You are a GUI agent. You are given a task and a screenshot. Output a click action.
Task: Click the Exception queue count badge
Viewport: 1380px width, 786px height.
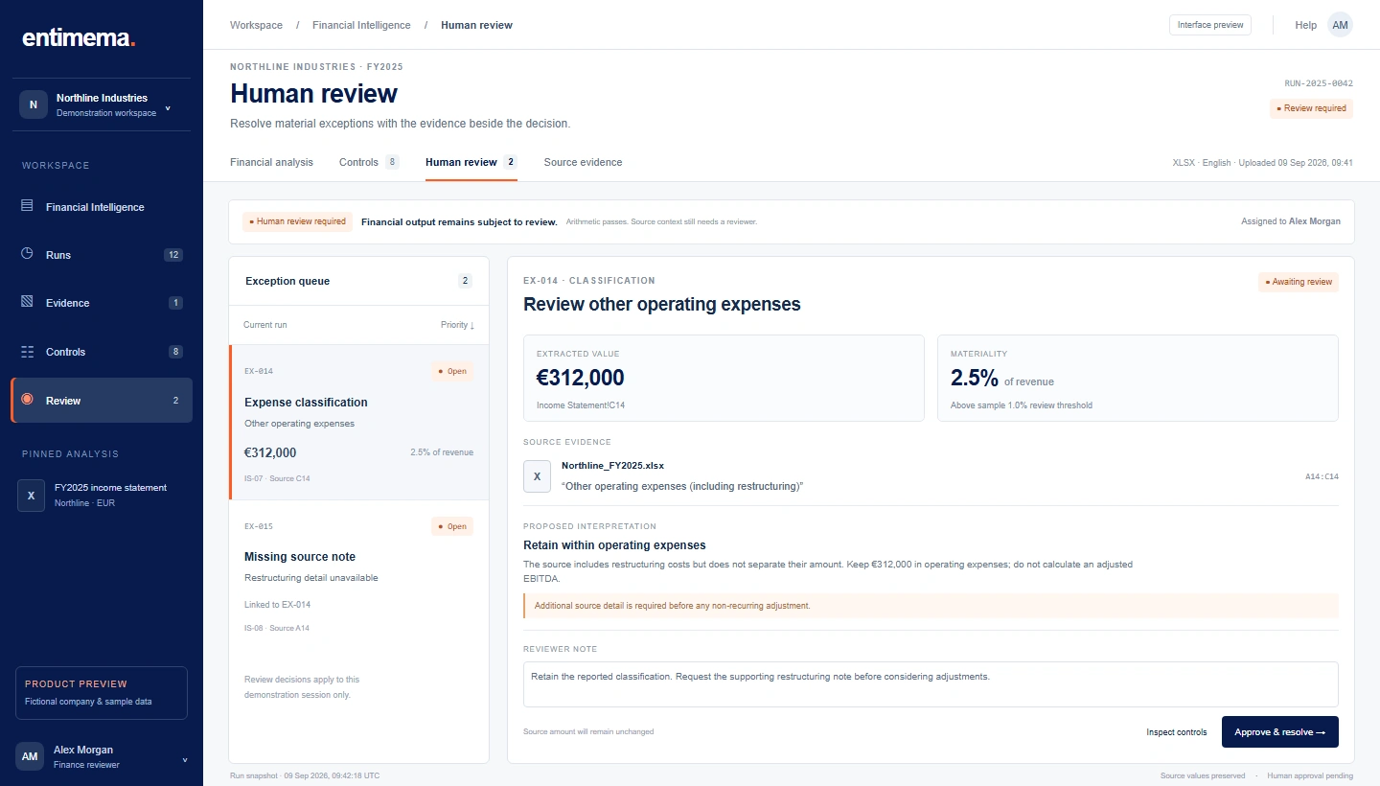click(x=466, y=281)
